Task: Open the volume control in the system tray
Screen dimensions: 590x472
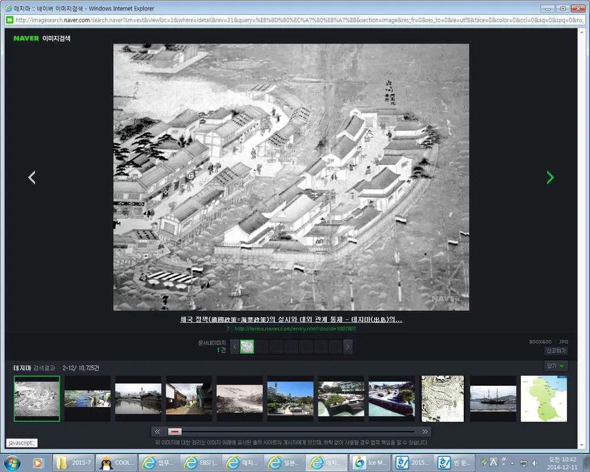Action: click(x=535, y=463)
